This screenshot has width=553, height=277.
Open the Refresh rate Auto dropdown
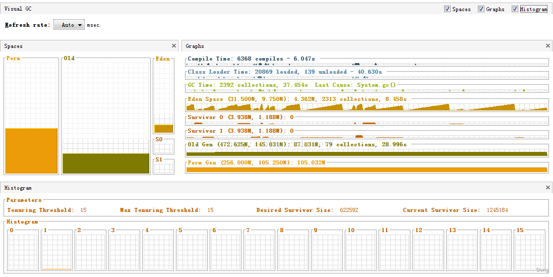click(69, 25)
